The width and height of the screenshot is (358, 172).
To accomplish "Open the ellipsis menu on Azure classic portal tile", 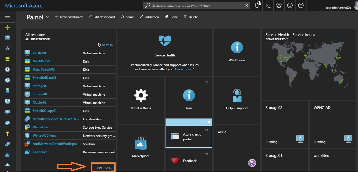I will click(x=202, y=122).
